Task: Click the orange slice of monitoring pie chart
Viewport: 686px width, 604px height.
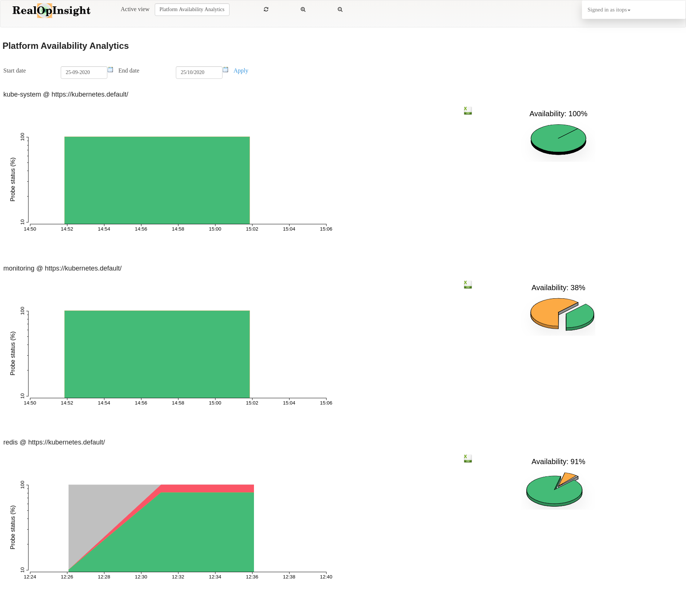Action: (x=546, y=311)
